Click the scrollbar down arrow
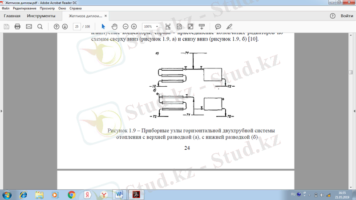The image size is (356, 200). [x=351, y=188]
